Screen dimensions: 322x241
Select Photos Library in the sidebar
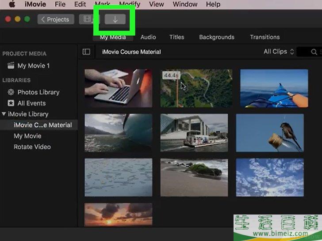(38, 92)
